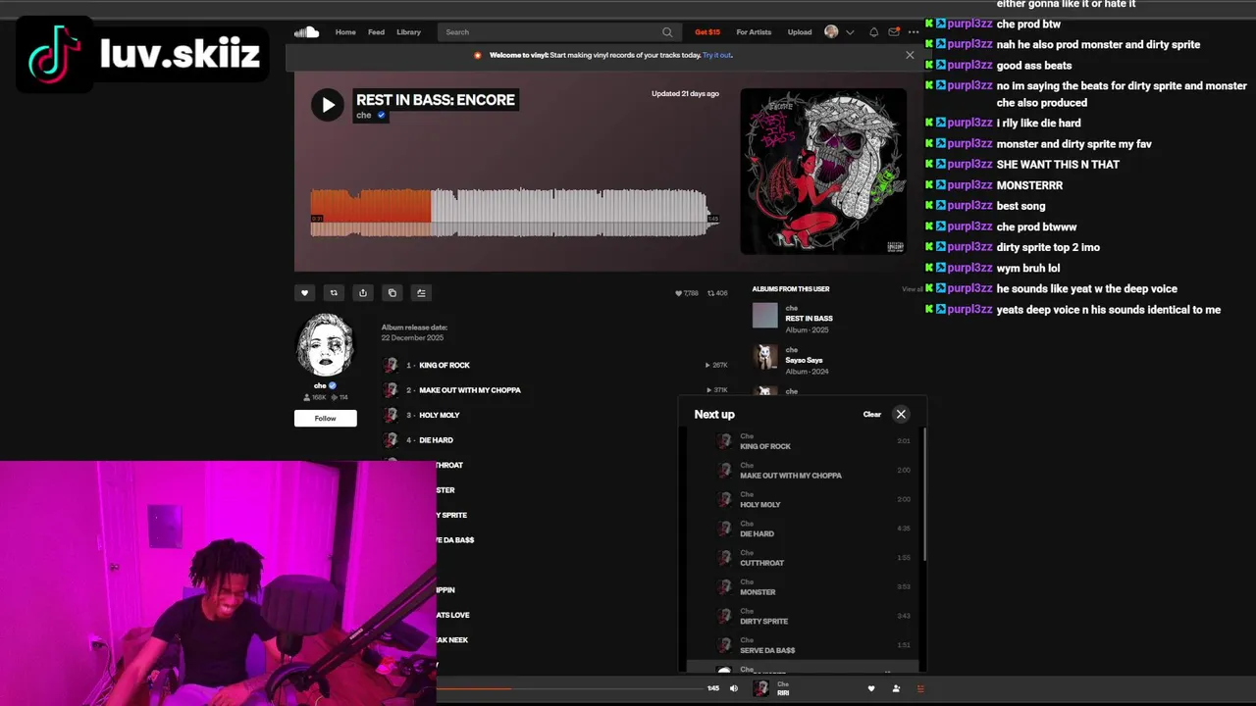Play the REST IN BASS: ENCORE album
This screenshot has height=706, width=1256.
328,105
